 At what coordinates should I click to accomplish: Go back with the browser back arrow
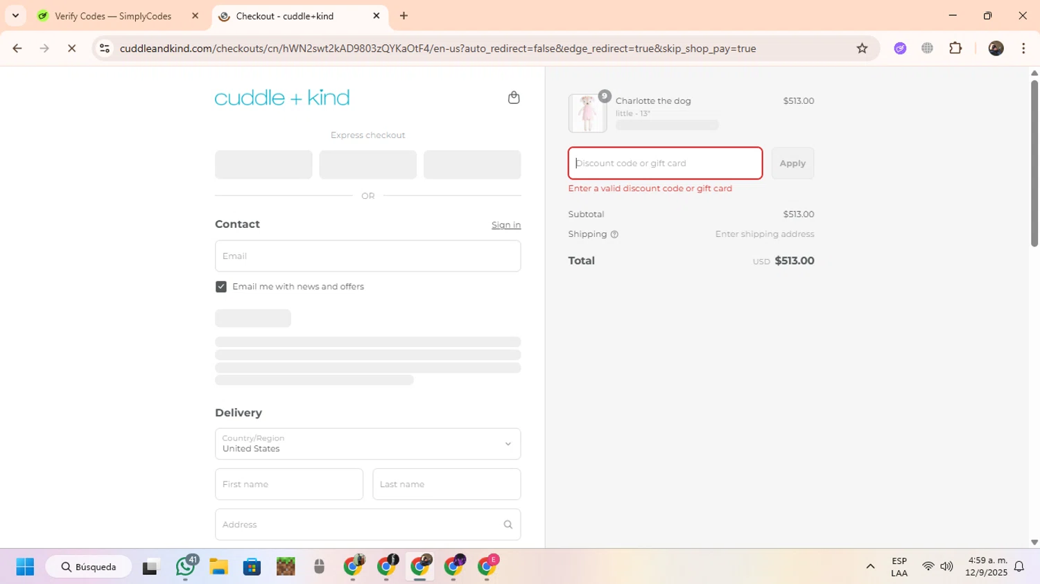click(17, 48)
